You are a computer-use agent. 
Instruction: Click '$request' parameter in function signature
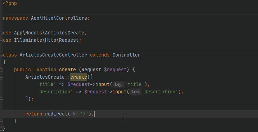point(115,70)
